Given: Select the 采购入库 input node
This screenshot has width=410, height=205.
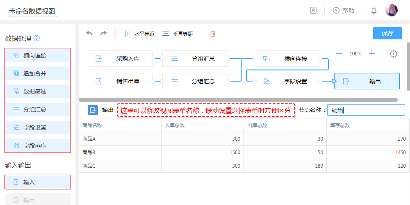Looking at the screenshot, I should coord(120,59).
